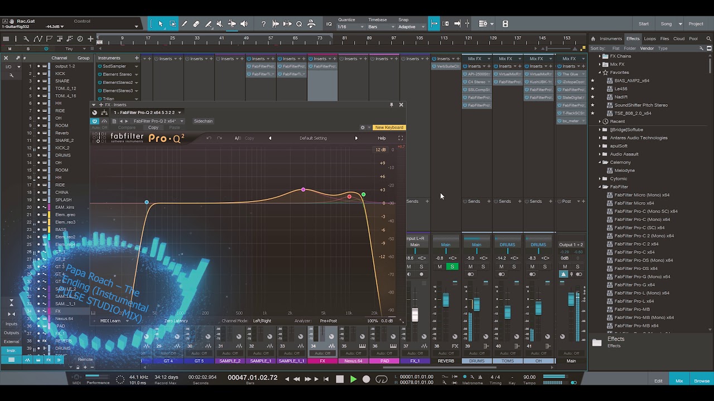Open the plugin routing view icon
The height and width of the screenshot is (401, 714).
pyautogui.click(x=104, y=113)
